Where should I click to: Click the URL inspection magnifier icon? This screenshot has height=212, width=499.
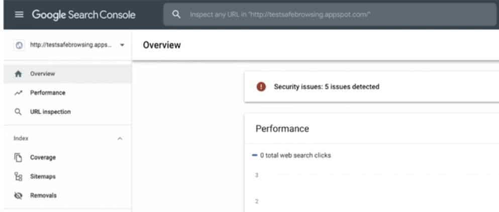[x=19, y=112]
